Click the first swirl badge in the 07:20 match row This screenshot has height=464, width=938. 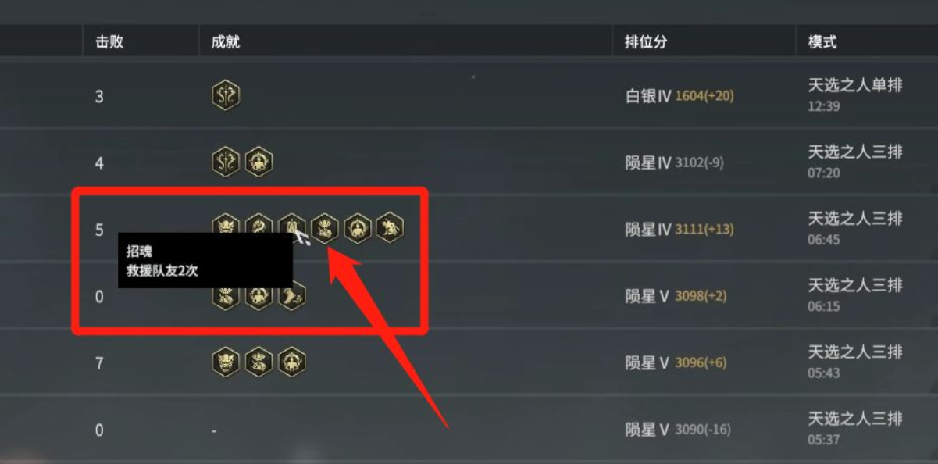tap(226, 162)
